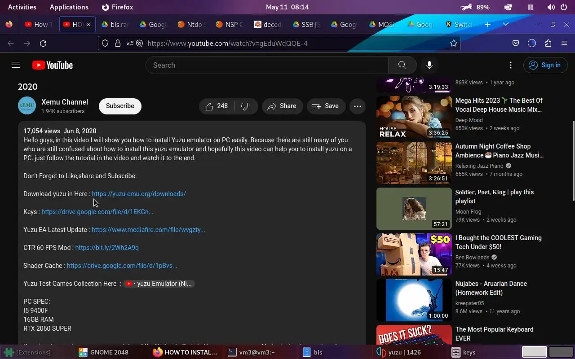Open the Yuzu EA mediafire link
Image resolution: width=575 pixels, height=359 pixels.
pyautogui.click(x=148, y=230)
